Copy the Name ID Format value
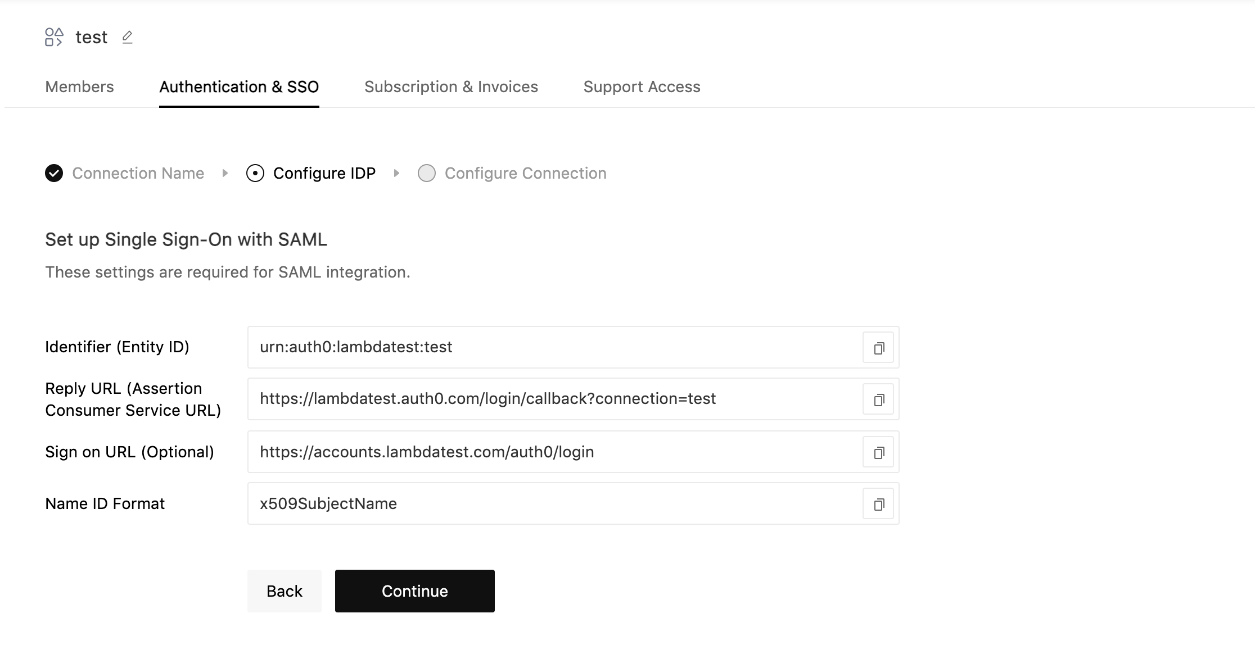The image size is (1255, 645). pyautogui.click(x=878, y=503)
